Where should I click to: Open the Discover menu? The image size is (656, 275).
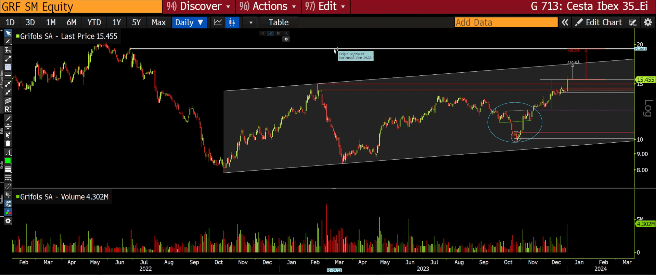tap(198, 6)
